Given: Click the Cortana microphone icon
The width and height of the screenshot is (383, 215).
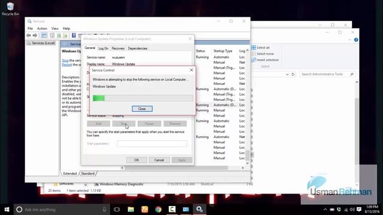Looking at the screenshot, I should pos(104,210).
